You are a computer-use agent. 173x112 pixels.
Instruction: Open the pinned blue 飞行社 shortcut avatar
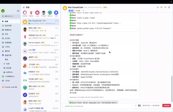pos(56,13)
